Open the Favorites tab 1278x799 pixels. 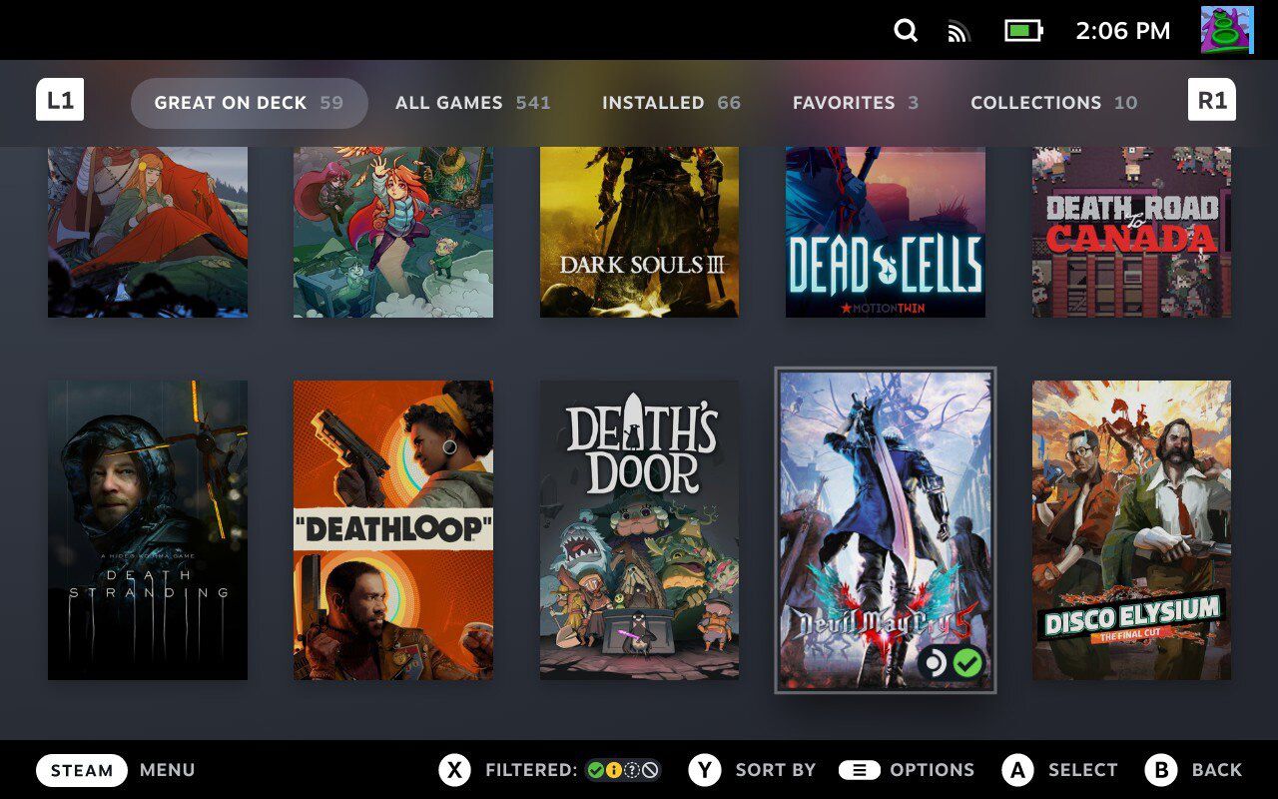pos(856,103)
